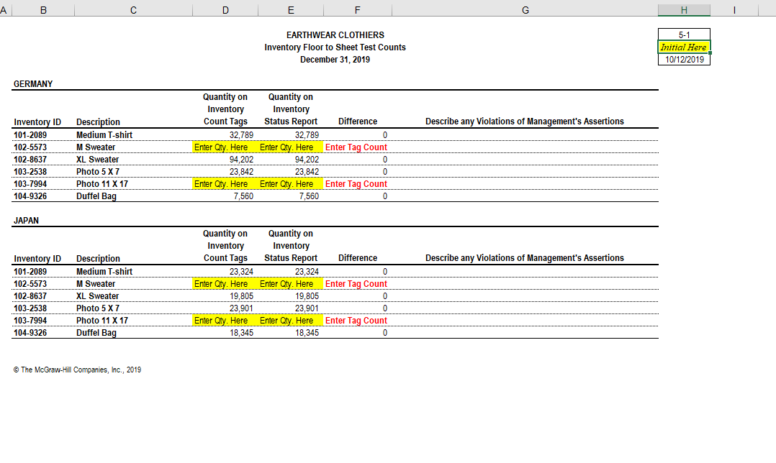Select the highlighted column H header

(x=684, y=10)
